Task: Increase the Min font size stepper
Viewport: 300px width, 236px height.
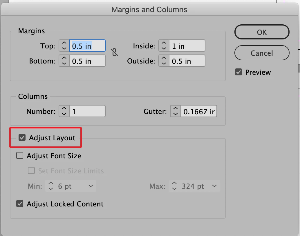Action: (51, 184)
